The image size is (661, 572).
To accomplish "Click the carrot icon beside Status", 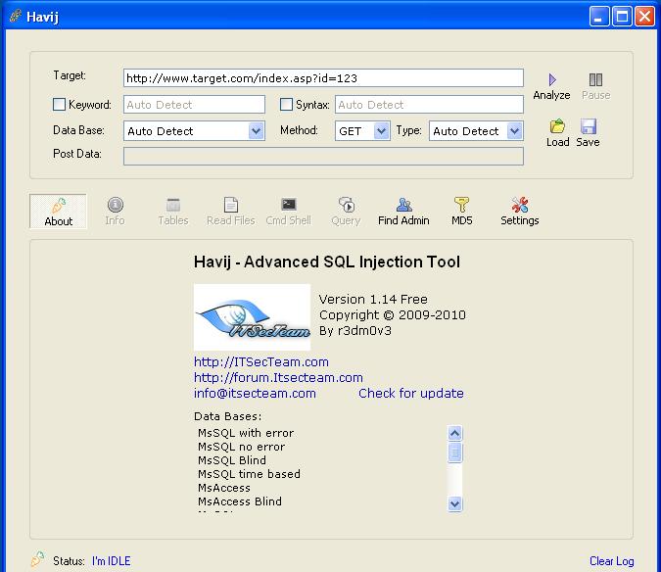I will click(x=37, y=559).
